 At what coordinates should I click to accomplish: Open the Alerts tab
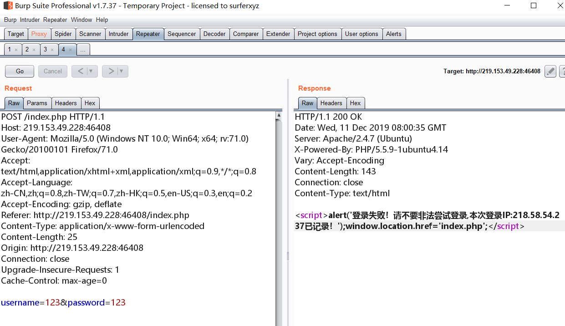[x=394, y=34]
